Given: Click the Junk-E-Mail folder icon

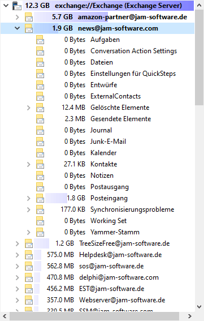Looking at the screenshot, I should (x=40, y=142).
